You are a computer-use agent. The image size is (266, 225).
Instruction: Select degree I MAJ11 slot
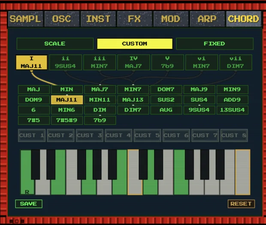click(31, 62)
